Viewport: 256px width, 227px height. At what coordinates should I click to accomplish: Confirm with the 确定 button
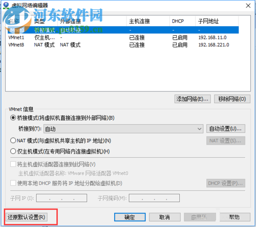pyautogui.click(x=130, y=217)
